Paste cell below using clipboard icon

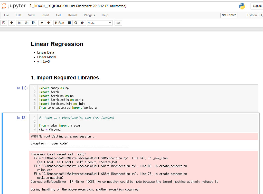(x=33, y=23)
